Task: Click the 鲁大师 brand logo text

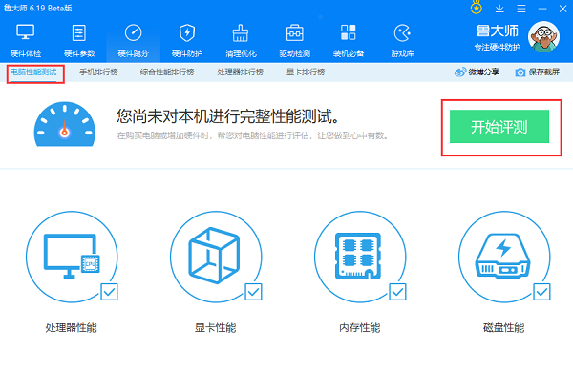Action: click(498, 31)
